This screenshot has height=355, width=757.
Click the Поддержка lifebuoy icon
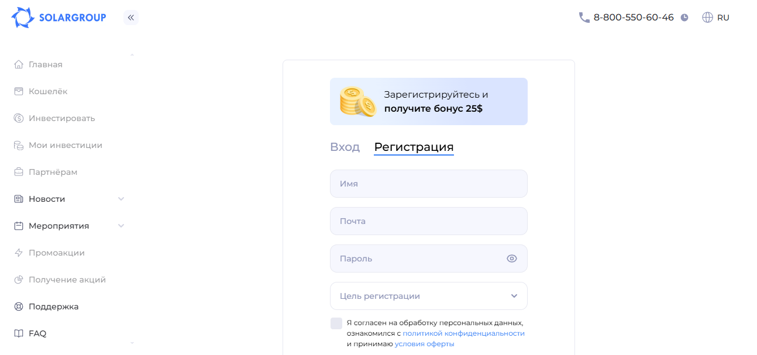click(x=19, y=306)
